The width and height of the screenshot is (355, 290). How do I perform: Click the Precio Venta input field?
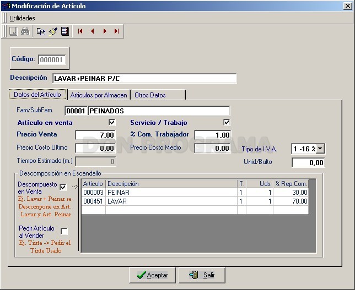tap(95, 135)
